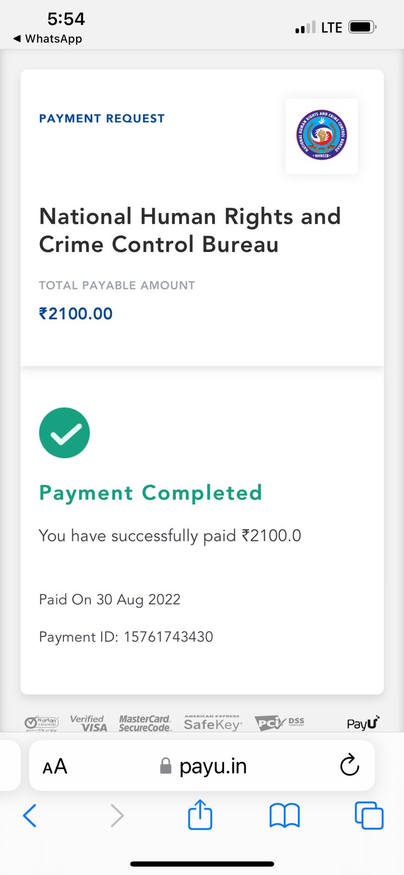Click the PCI DSS compliance badge
The image size is (404, 875).
click(279, 723)
